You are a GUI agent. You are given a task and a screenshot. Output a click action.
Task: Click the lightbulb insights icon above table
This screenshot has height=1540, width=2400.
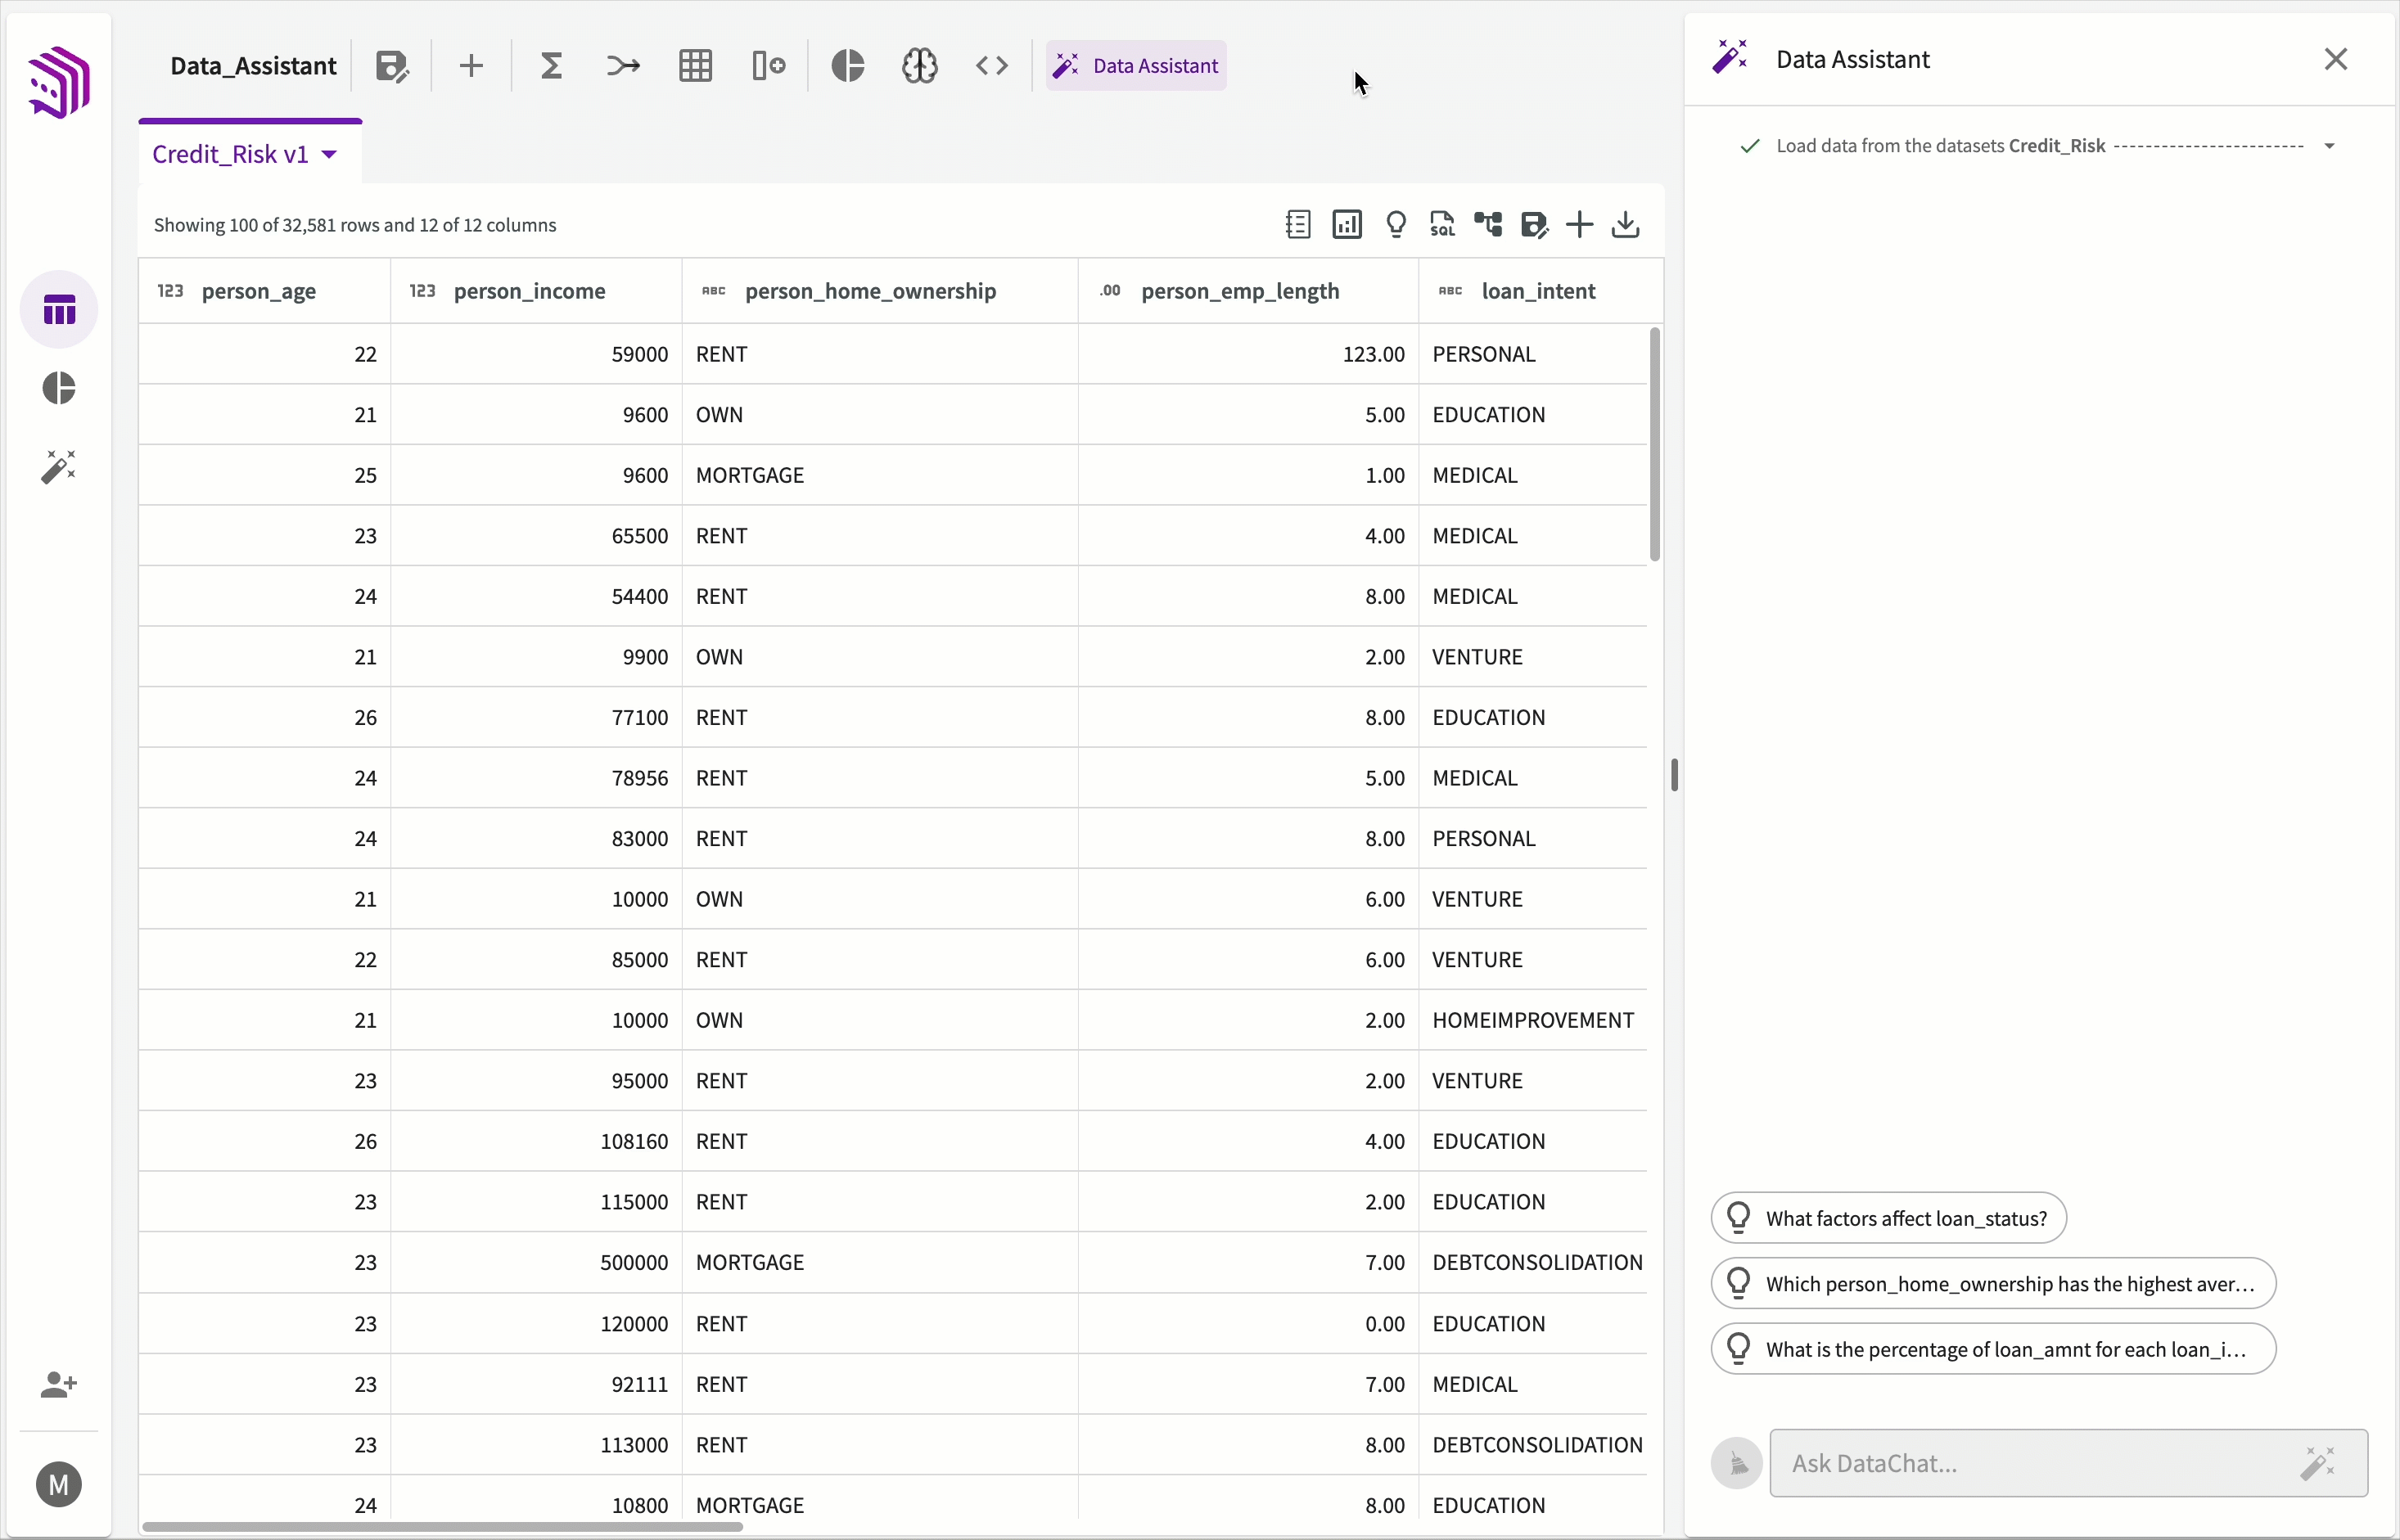pos(1396,225)
